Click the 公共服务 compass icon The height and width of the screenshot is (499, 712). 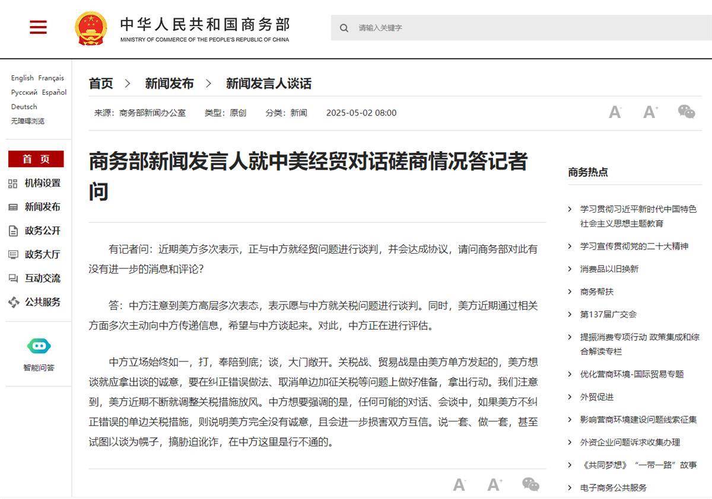pos(12,302)
